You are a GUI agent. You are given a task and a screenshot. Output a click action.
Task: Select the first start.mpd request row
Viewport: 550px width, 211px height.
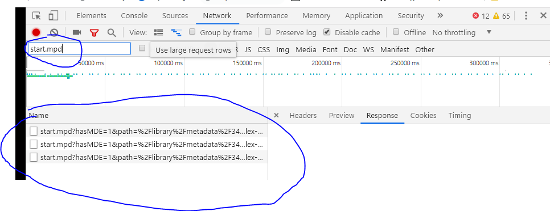click(x=147, y=132)
